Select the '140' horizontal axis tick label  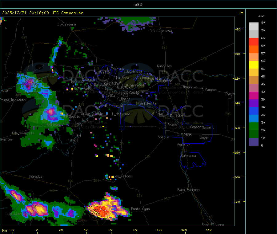209,230
